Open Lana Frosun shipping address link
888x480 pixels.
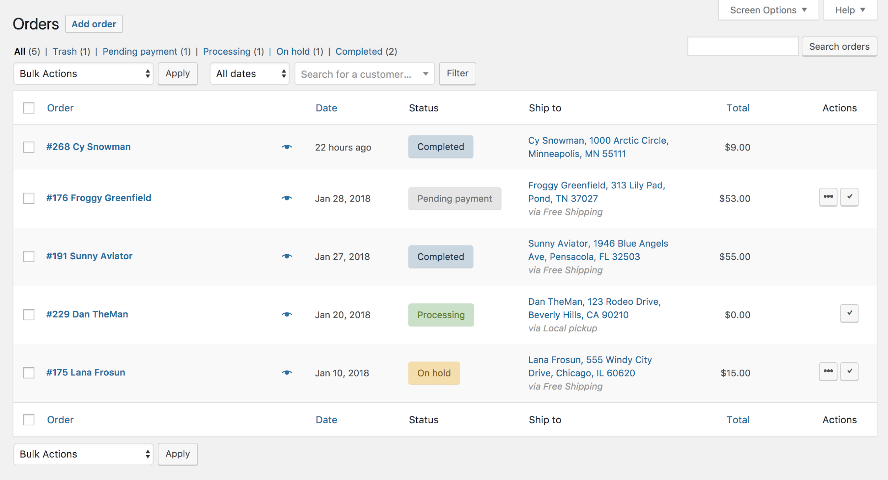(x=590, y=366)
